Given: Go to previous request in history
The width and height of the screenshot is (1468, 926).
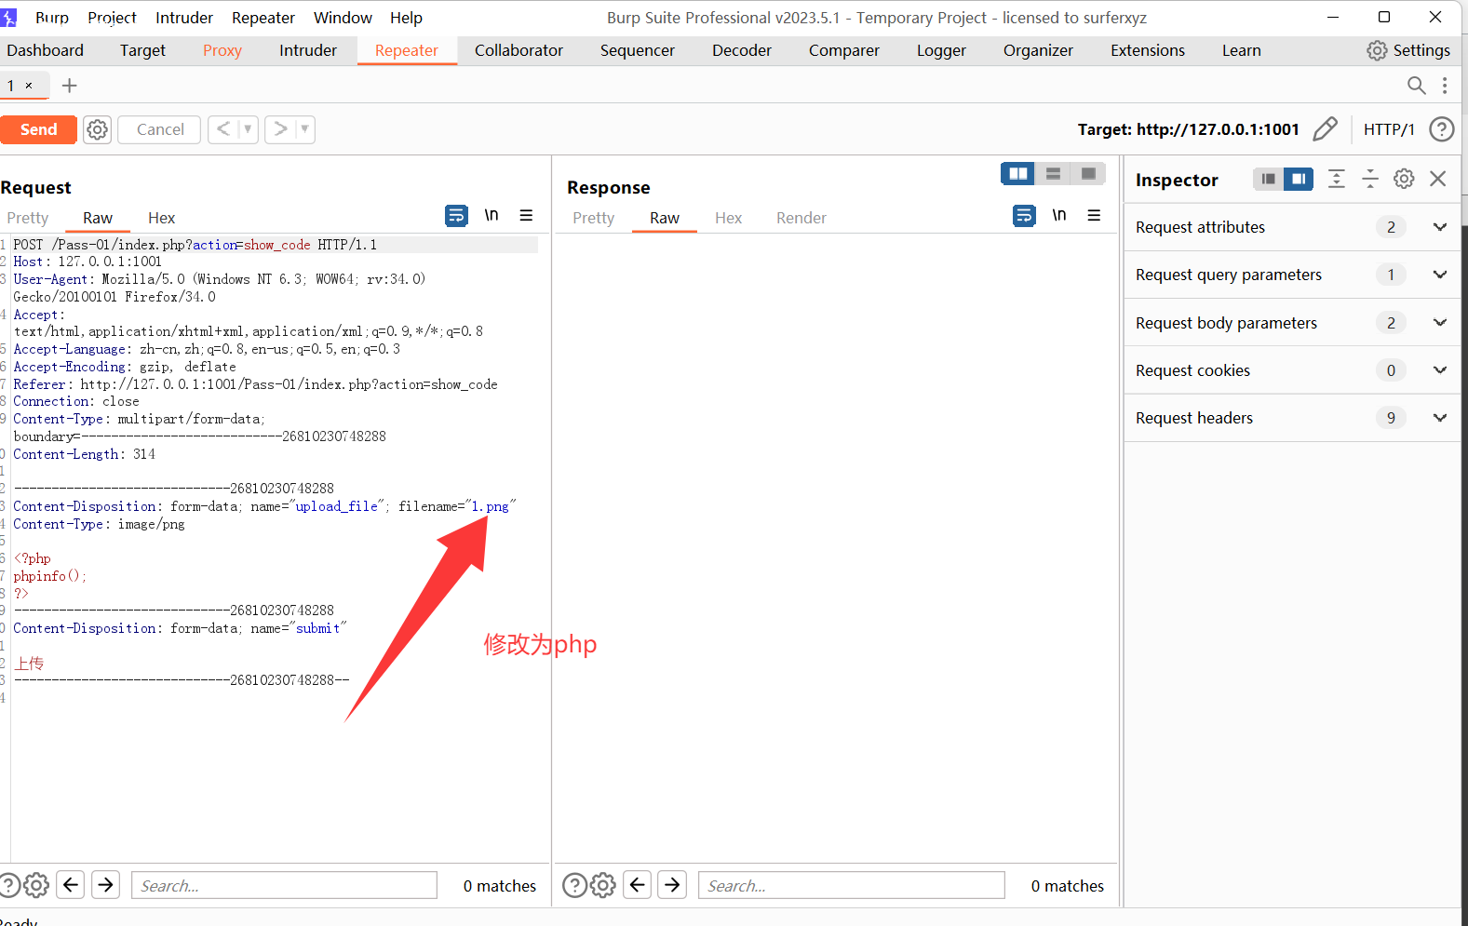Looking at the screenshot, I should 223,129.
